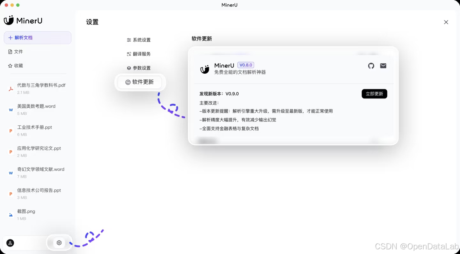Click the MinerU logo in update card
This screenshot has width=460, height=254.
point(205,69)
